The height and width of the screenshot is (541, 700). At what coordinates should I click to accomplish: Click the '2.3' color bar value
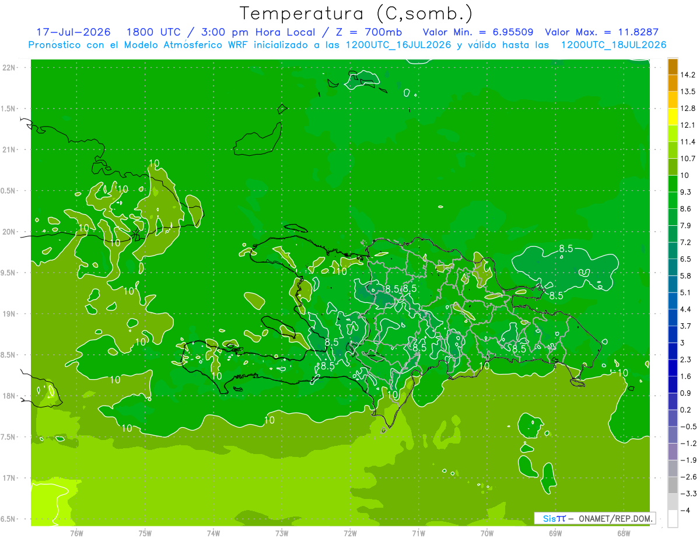686,359
